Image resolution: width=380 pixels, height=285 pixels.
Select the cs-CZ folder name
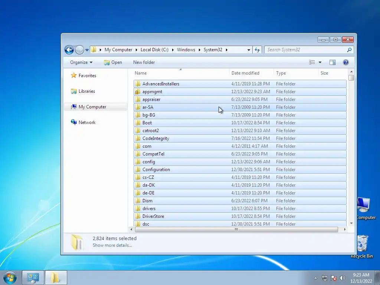click(148, 177)
